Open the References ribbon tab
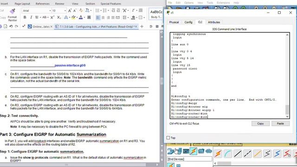 pyautogui.click(x=42, y=4)
